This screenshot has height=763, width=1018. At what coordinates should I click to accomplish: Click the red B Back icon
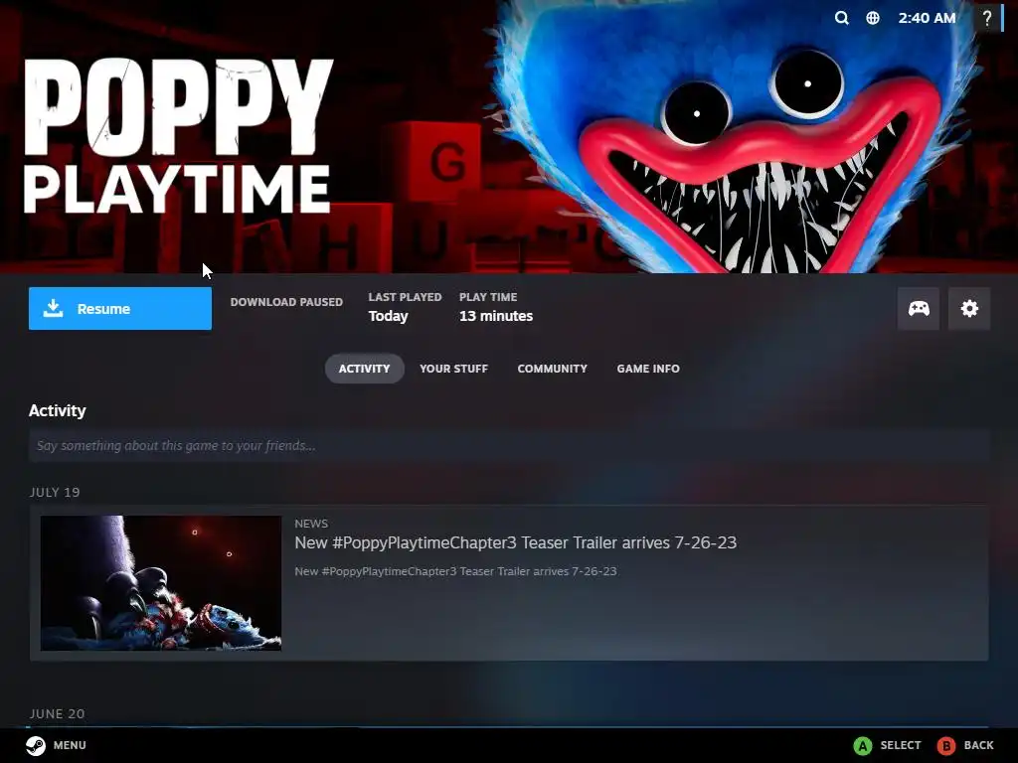pyautogui.click(x=946, y=745)
